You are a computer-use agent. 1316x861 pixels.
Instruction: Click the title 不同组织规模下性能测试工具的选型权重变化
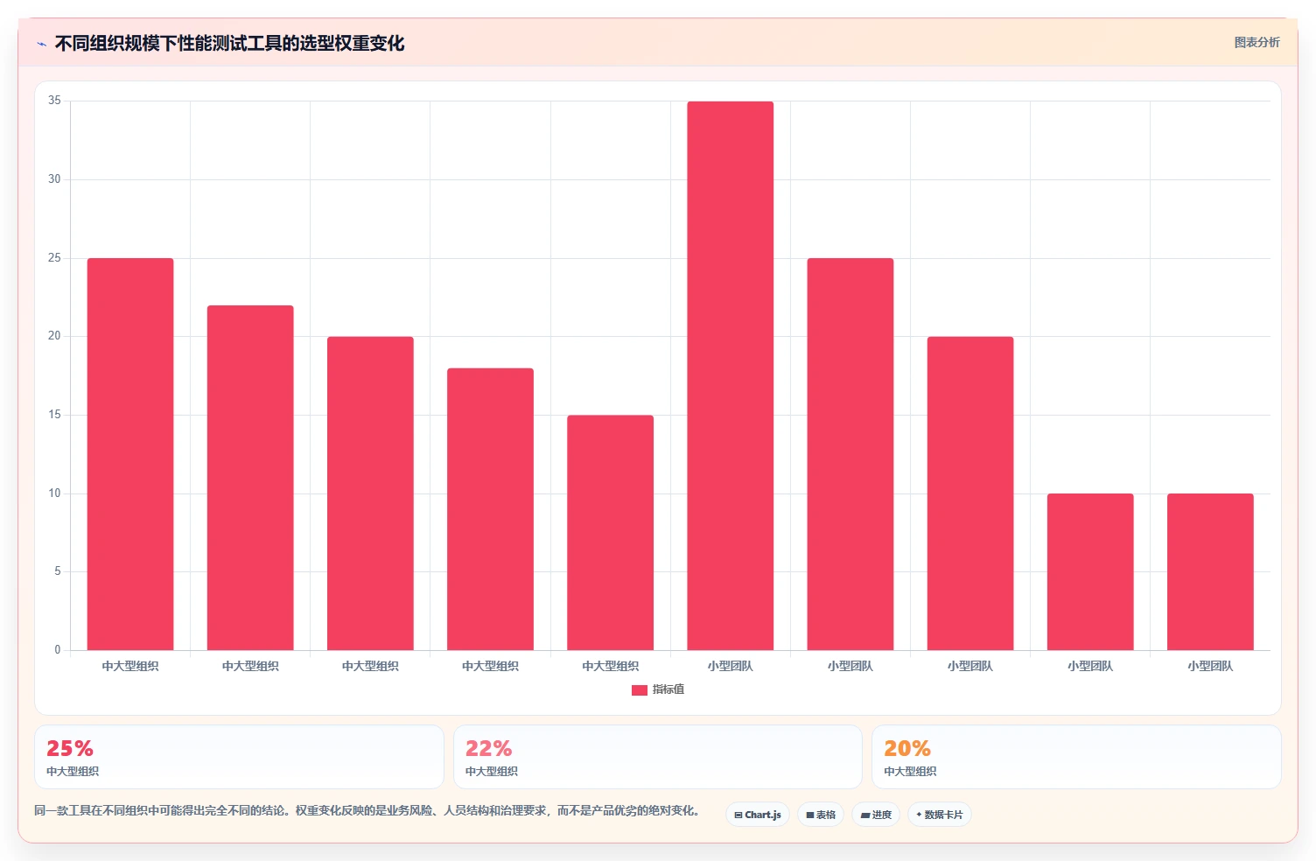[x=229, y=43]
